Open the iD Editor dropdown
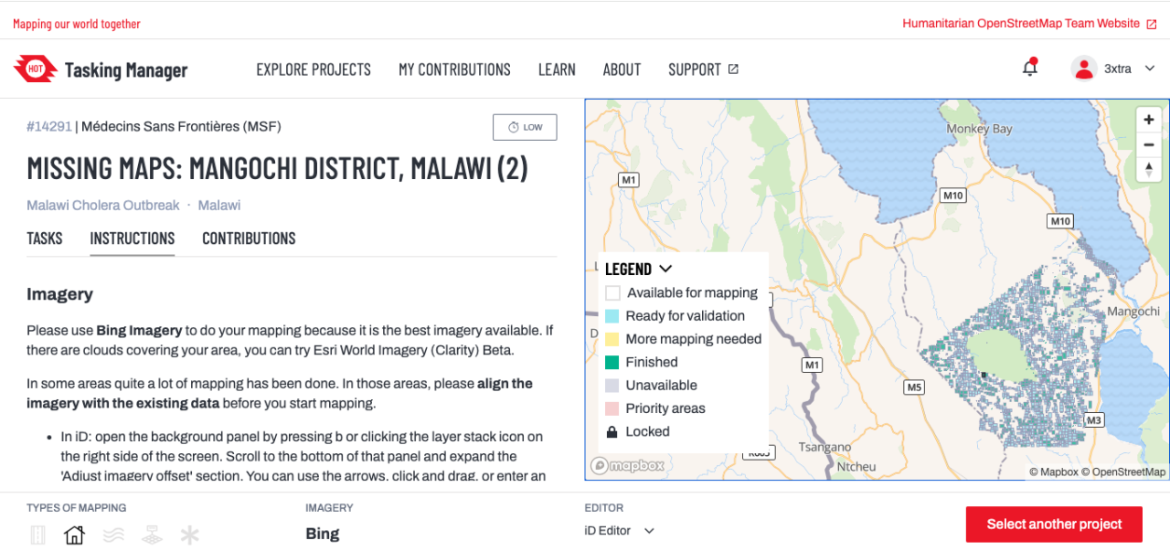Image resolution: width=1170 pixels, height=551 pixels. (621, 531)
